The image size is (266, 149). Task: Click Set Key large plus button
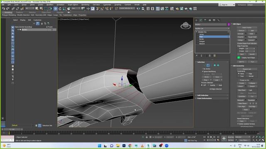[x=224, y=139]
